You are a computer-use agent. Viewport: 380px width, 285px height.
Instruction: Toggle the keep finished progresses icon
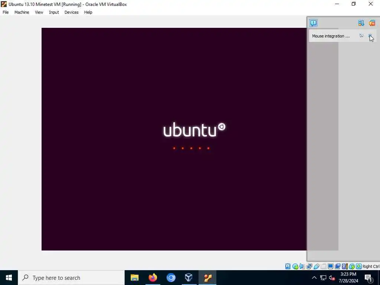click(x=361, y=23)
